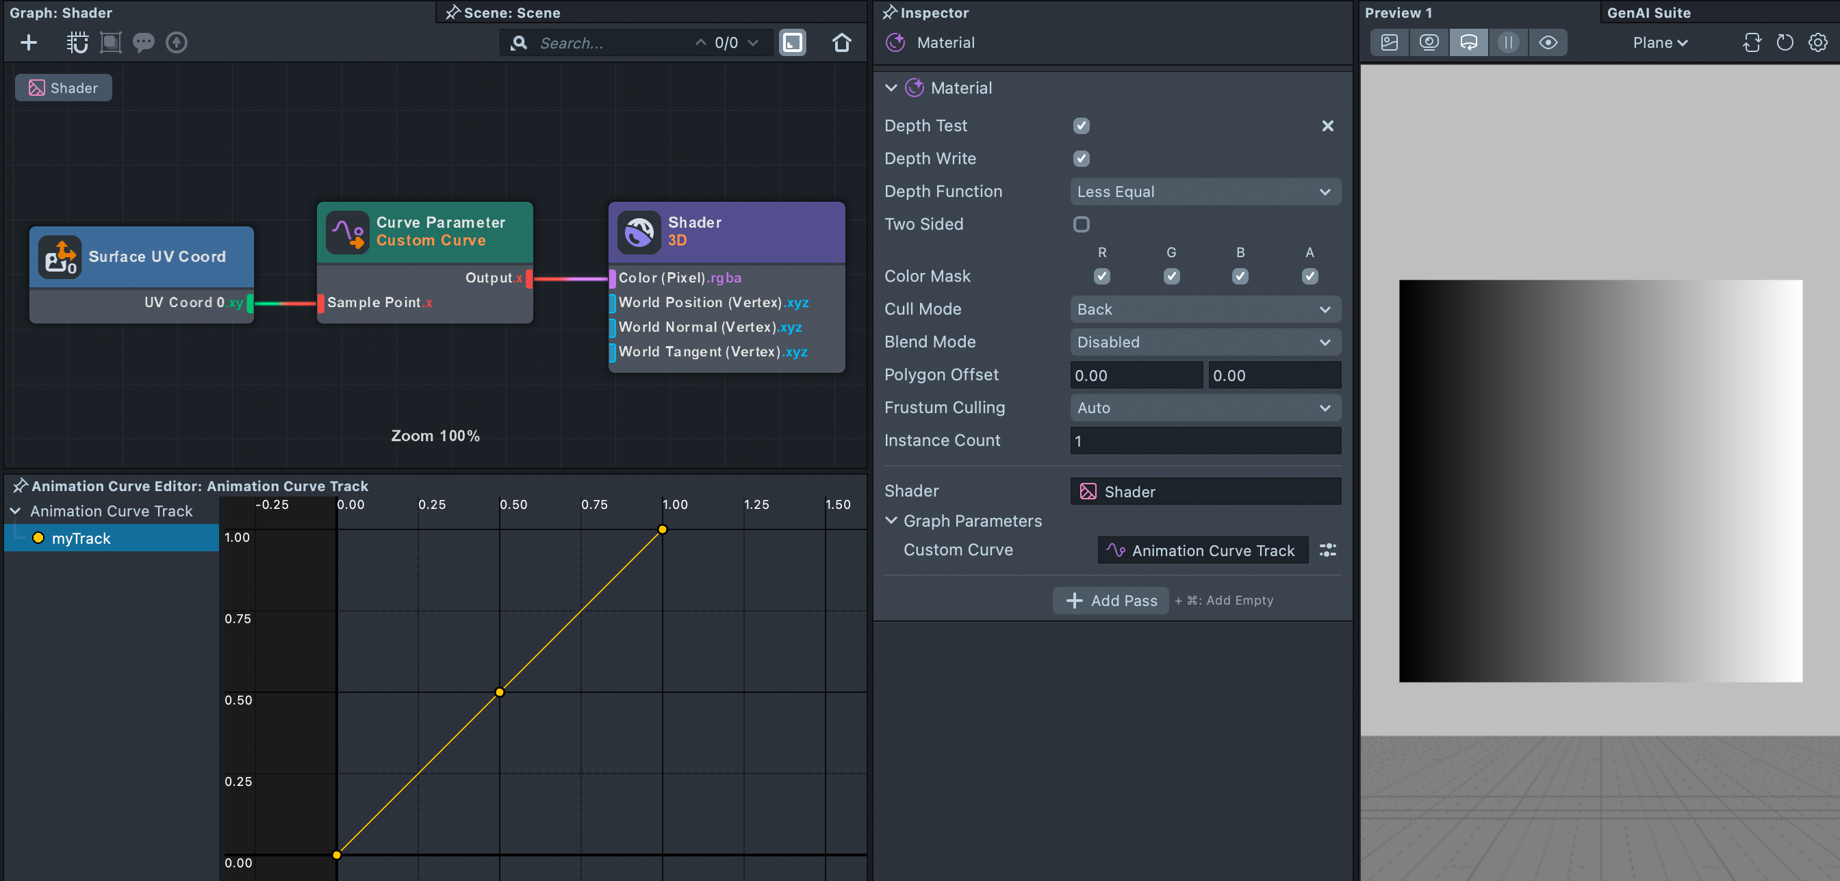The image size is (1840, 881).
Task: Uncheck the Depth Test checkbox
Action: click(x=1082, y=127)
